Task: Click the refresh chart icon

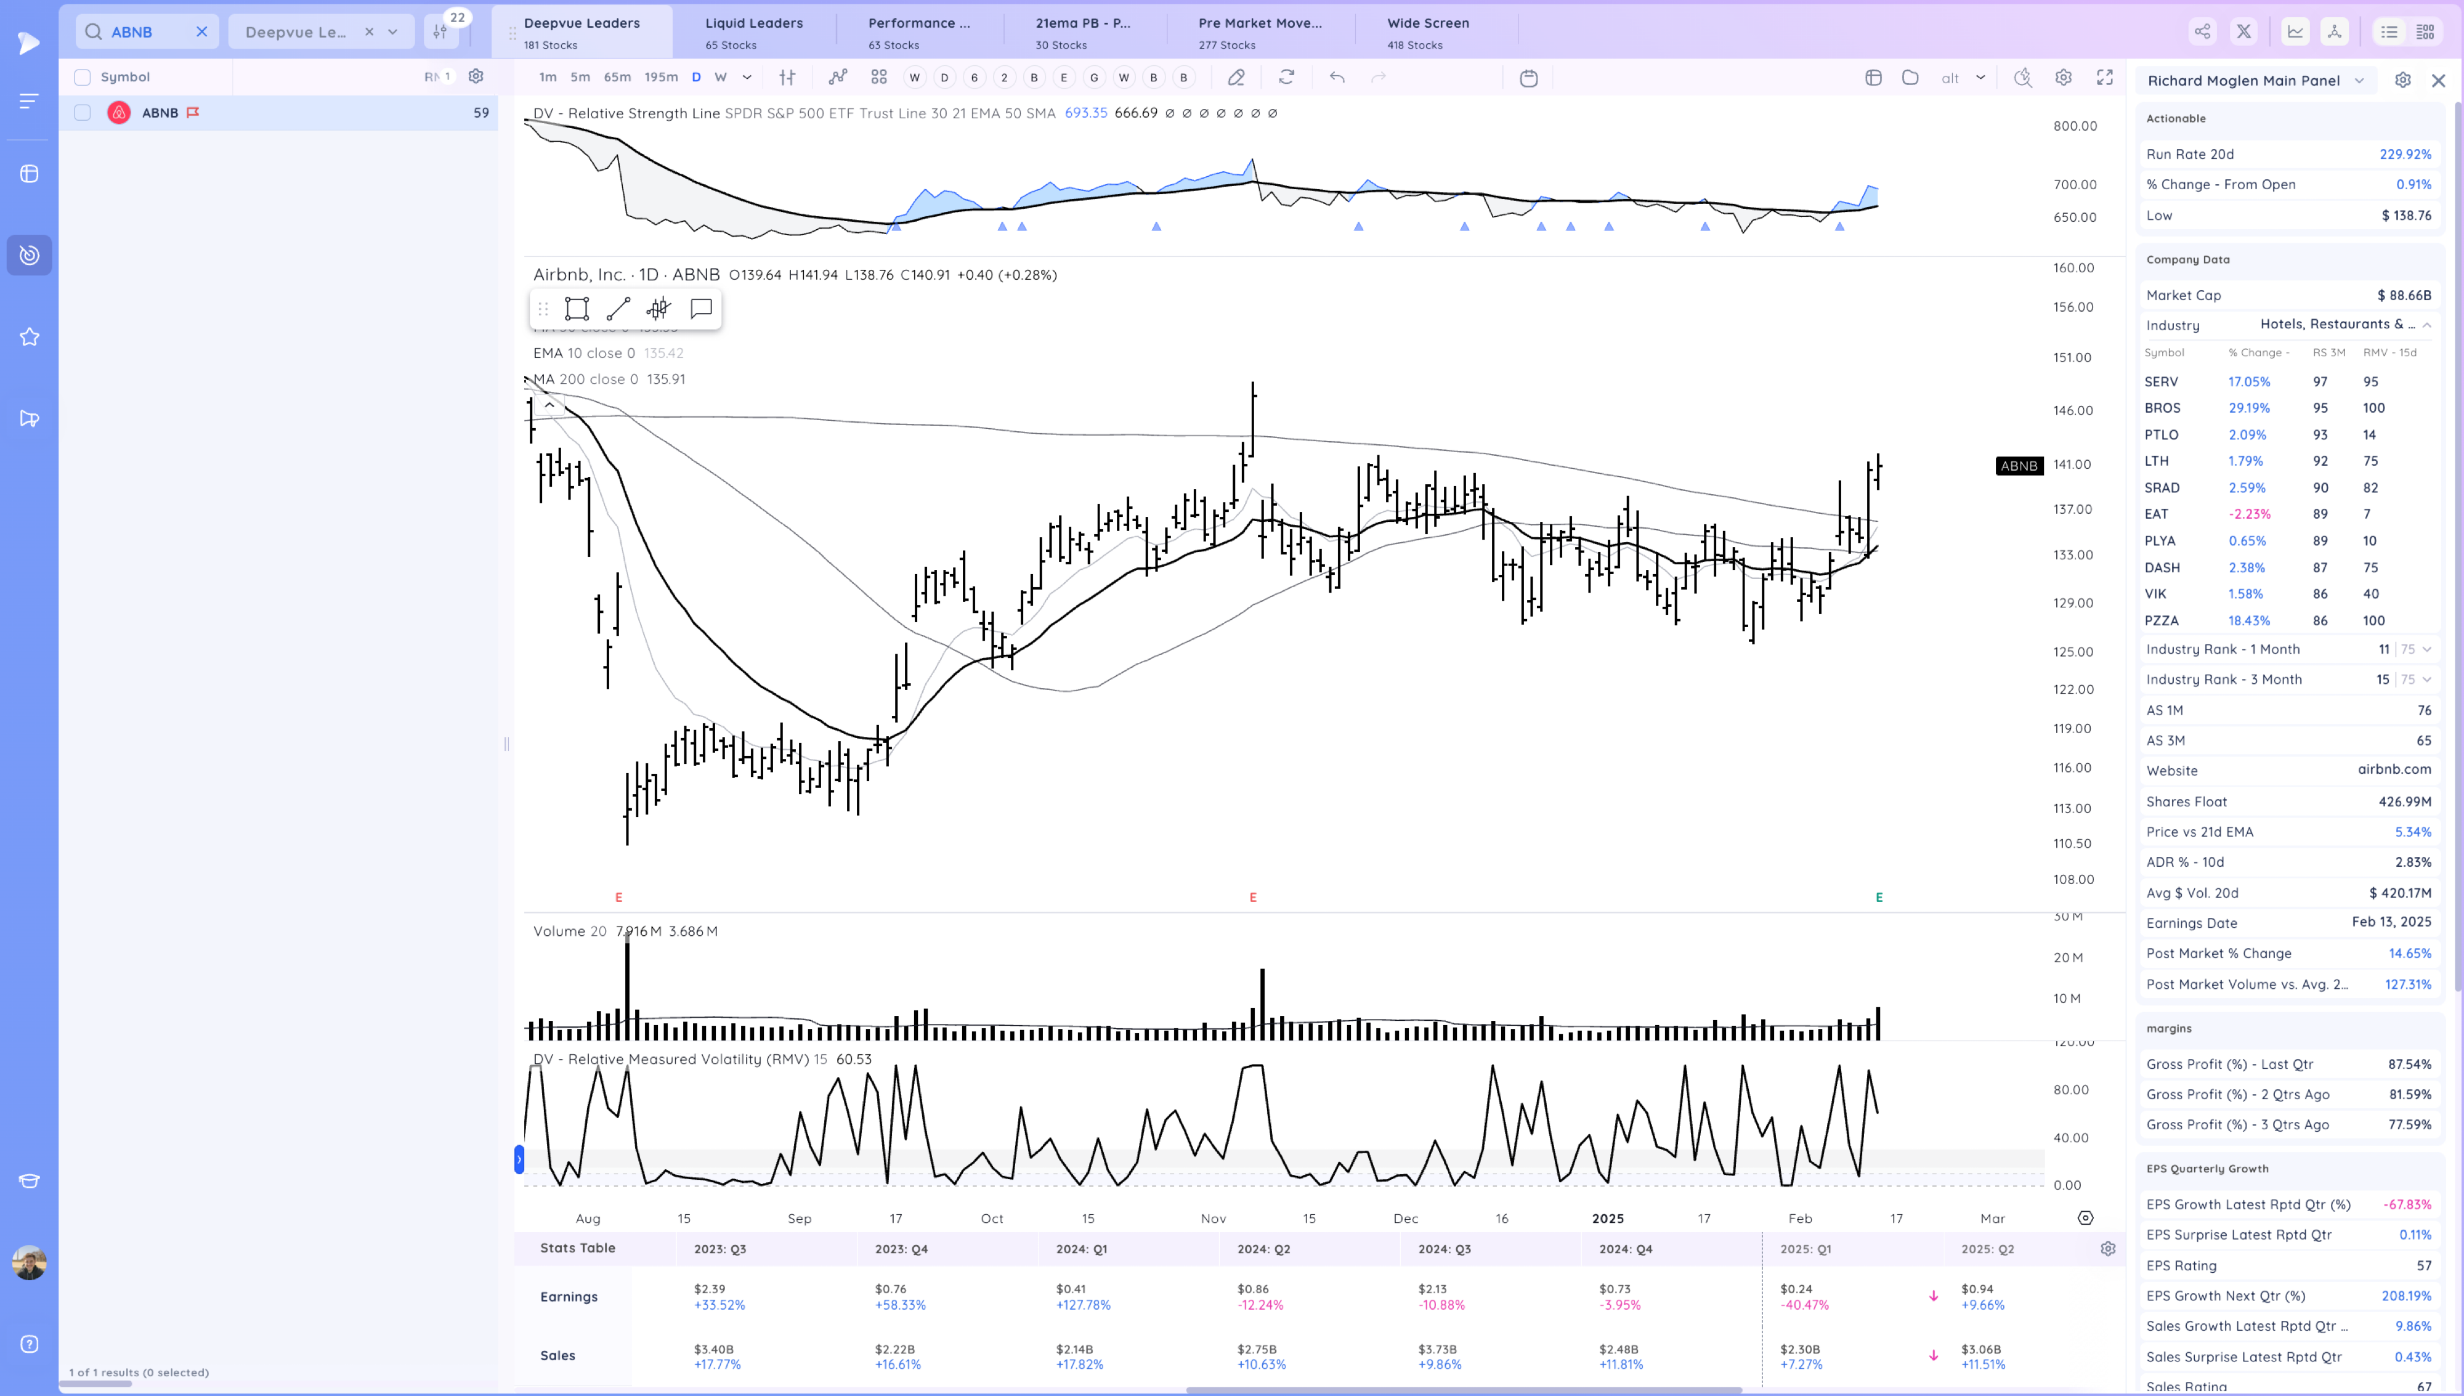Action: click(x=1286, y=78)
